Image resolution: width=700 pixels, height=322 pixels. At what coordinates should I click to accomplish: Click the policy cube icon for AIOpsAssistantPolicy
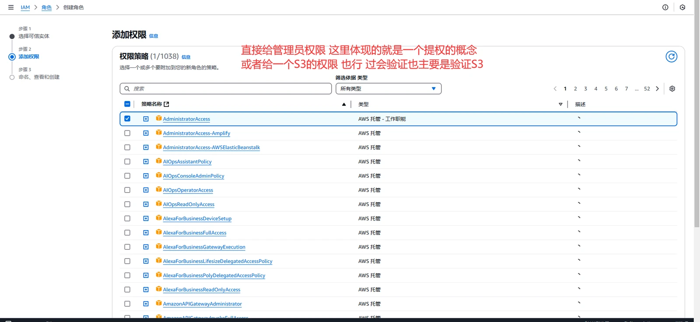pyautogui.click(x=159, y=161)
